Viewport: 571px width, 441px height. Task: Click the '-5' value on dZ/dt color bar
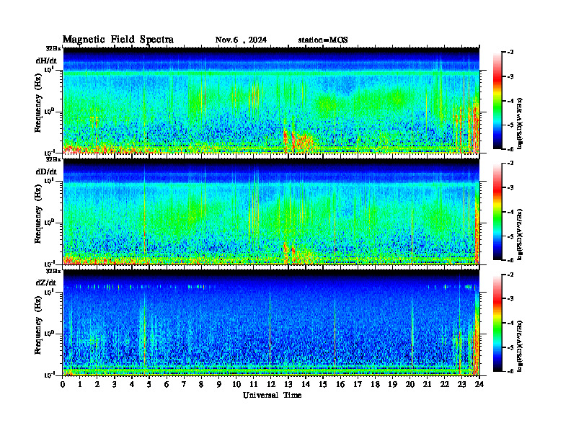[510, 347]
